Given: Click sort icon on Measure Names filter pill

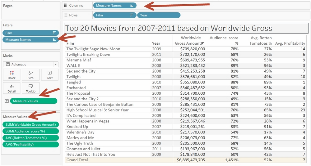Looking at the screenshot, I should (x=54, y=40).
